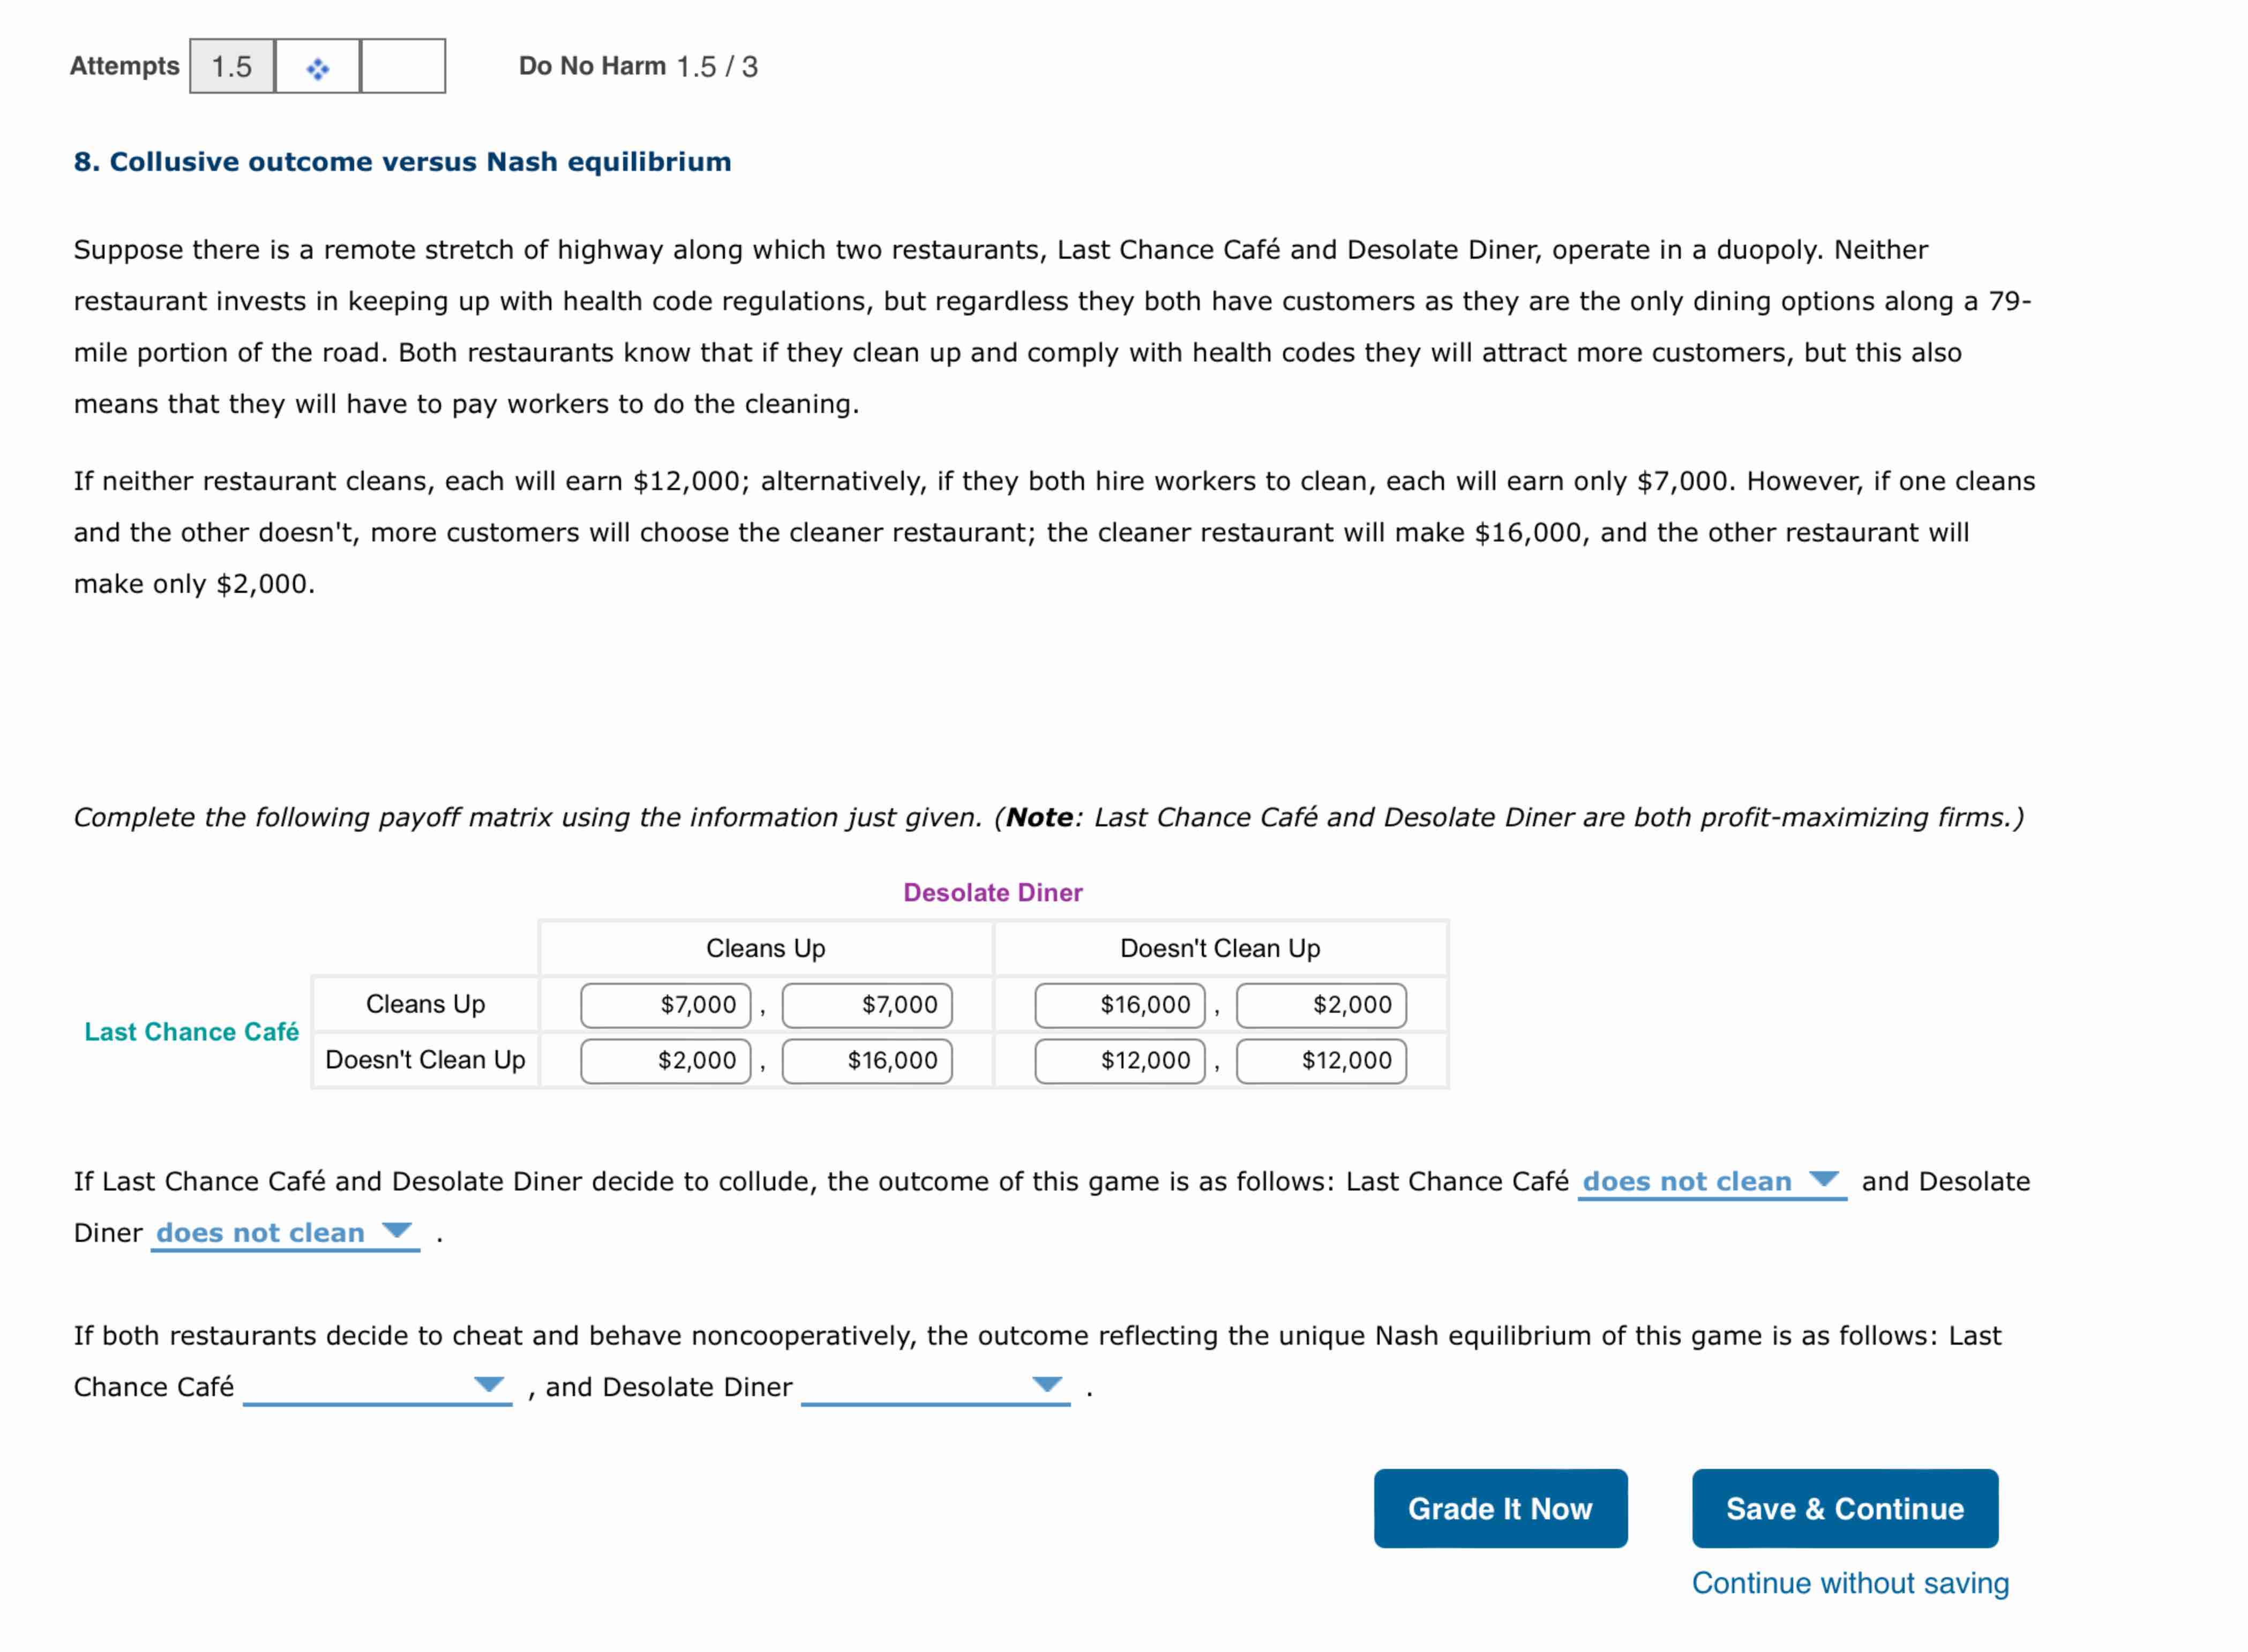Image resolution: width=2248 pixels, height=1652 pixels.
Task: Click Diner payoff field in Cleans Up/Cleans Up cell
Action: click(866, 1005)
